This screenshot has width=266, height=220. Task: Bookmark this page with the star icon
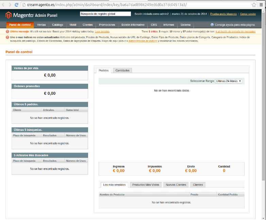(x=254, y=5)
